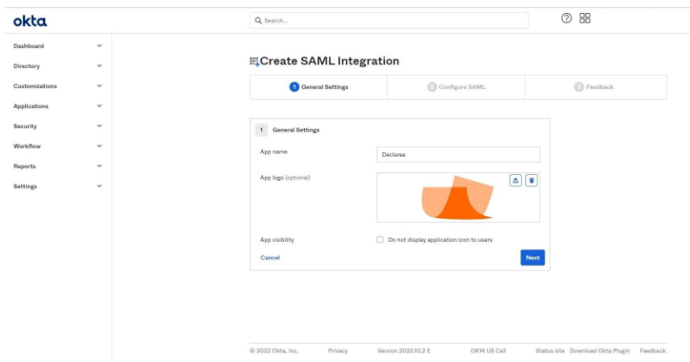This screenshot has height=362, width=690.
Task: Open the help question mark icon
Action: 566,18
